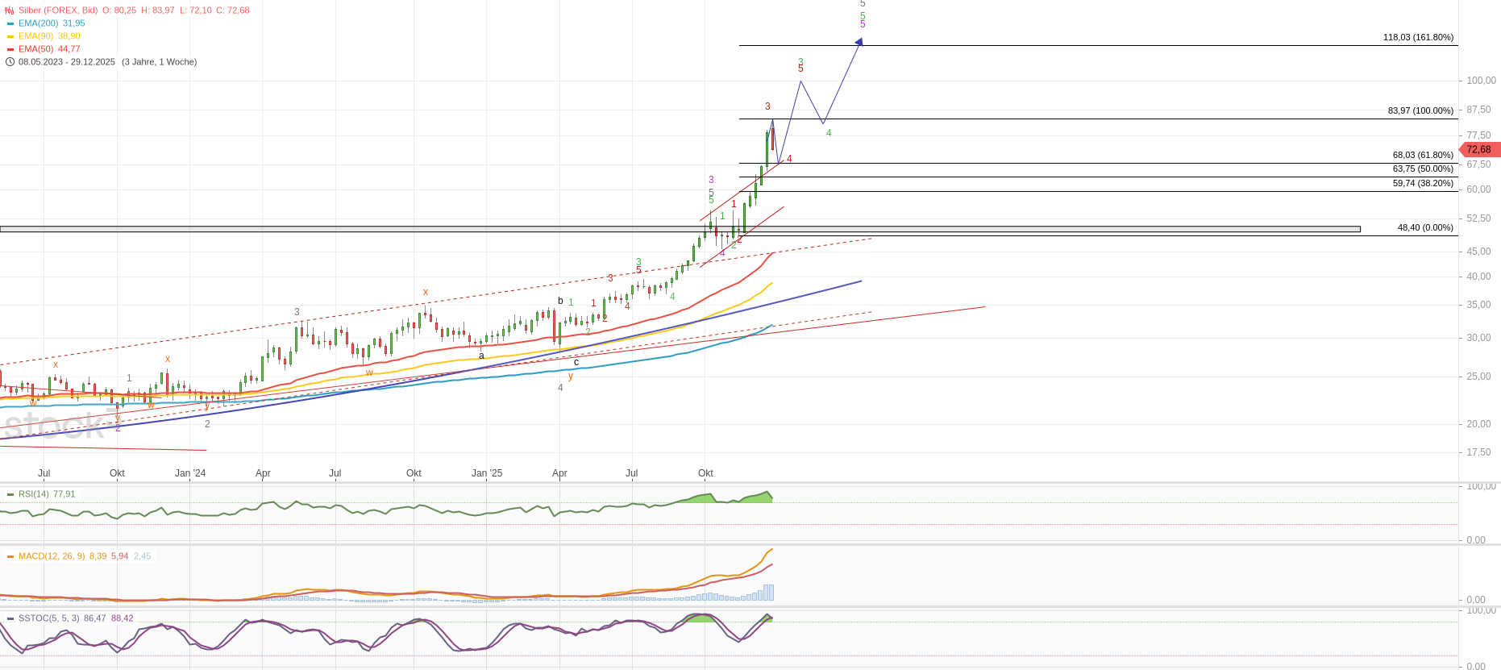Click the 118,03 (161.80%) Fibonacci level label
Image resolution: width=1501 pixels, height=670 pixels.
1418,38
